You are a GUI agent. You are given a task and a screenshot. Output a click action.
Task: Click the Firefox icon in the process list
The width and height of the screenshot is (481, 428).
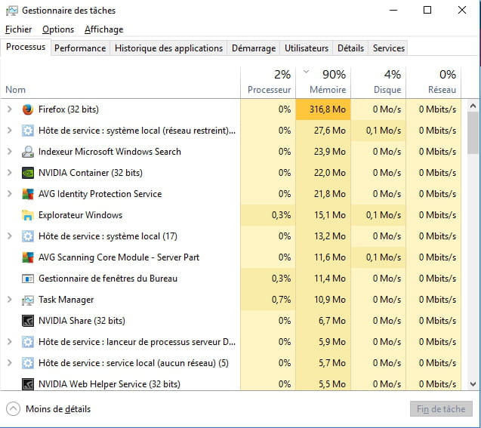[28, 109]
